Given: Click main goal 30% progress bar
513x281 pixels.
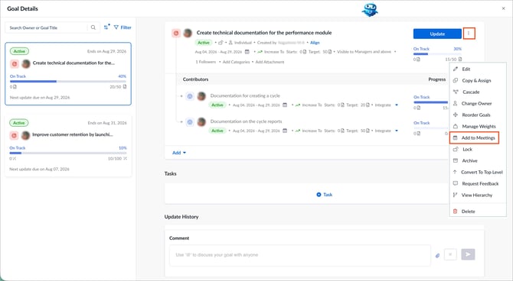Looking at the screenshot, I should pyautogui.click(x=437, y=54).
